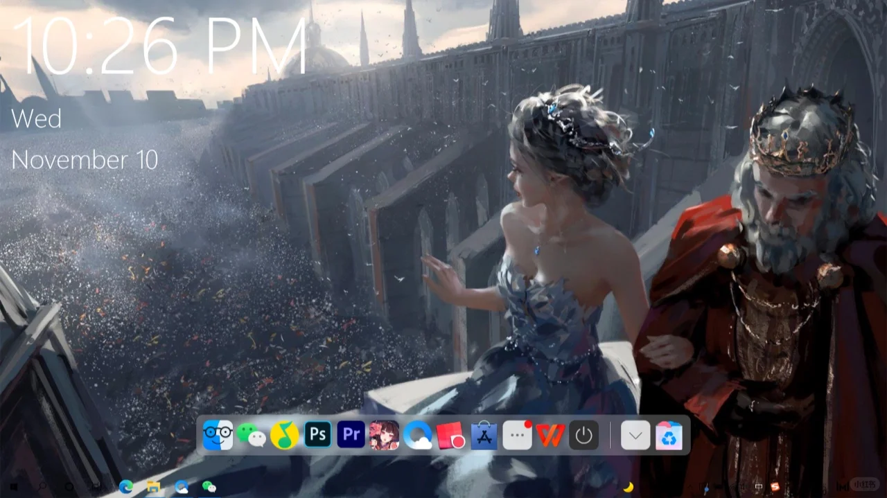The image size is (887, 498).
Task: Open the three-dots messages icon with red badge
Action: 517,435
